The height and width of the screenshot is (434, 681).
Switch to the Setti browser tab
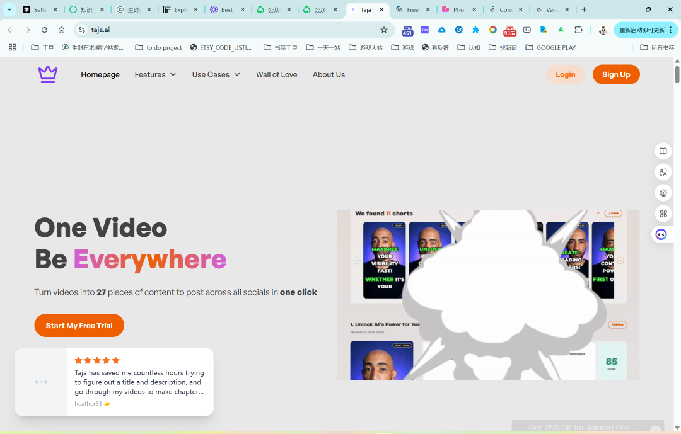[x=40, y=9]
